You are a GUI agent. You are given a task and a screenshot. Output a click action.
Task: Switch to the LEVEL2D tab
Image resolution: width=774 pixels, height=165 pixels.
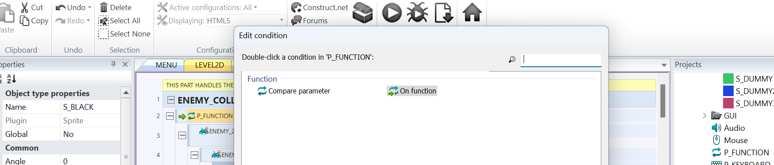tap(209, 65)
